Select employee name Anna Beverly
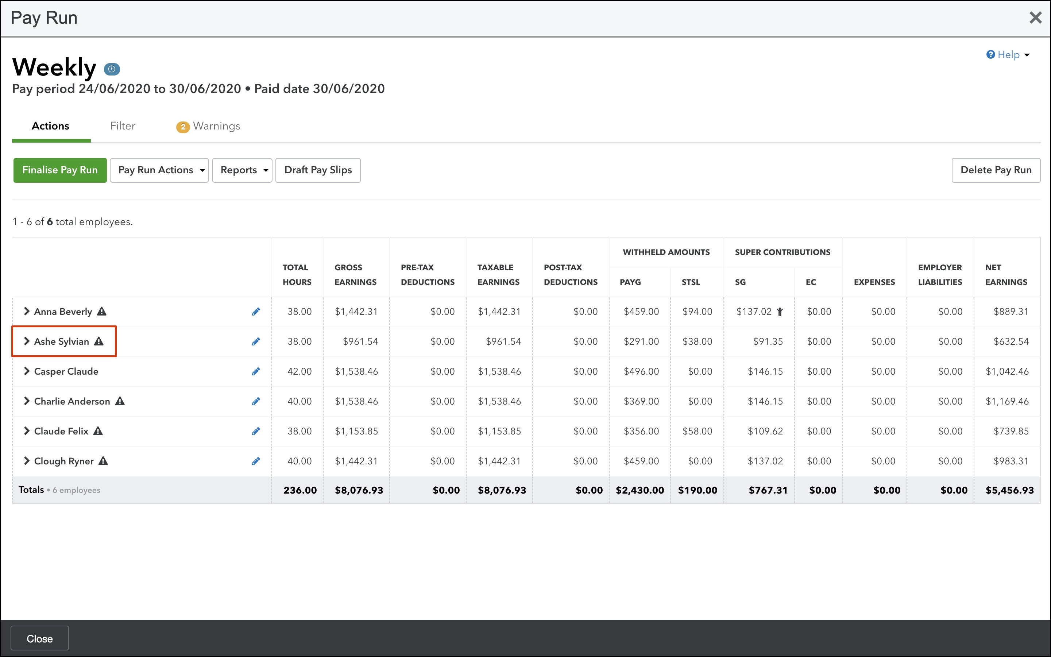This screenshot has height=657, width=1051. tap(63, 312)
